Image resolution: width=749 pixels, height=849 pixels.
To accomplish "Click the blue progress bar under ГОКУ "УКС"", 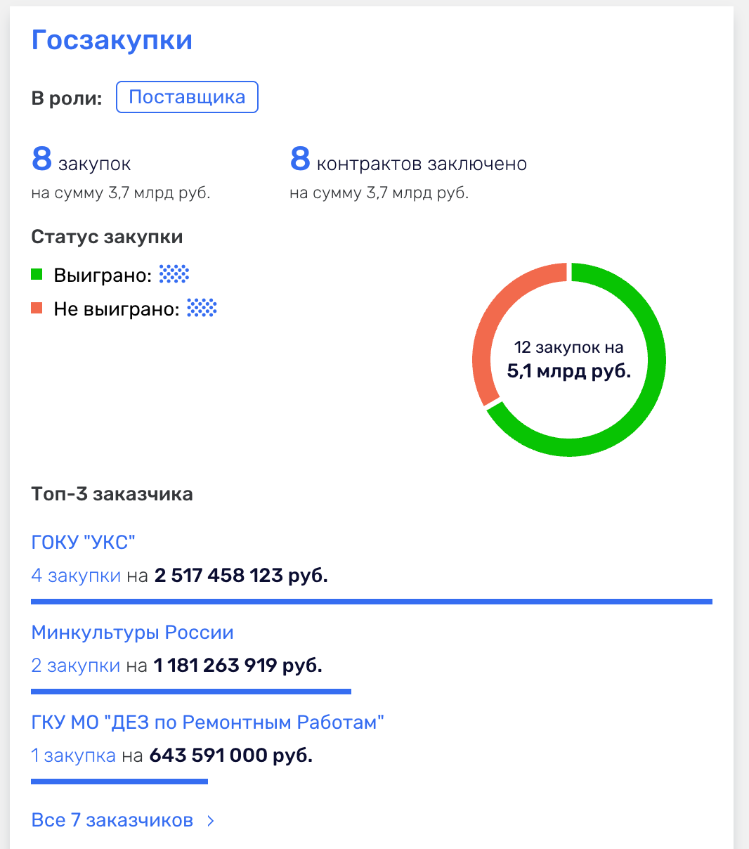I will [x=371, y=601].
